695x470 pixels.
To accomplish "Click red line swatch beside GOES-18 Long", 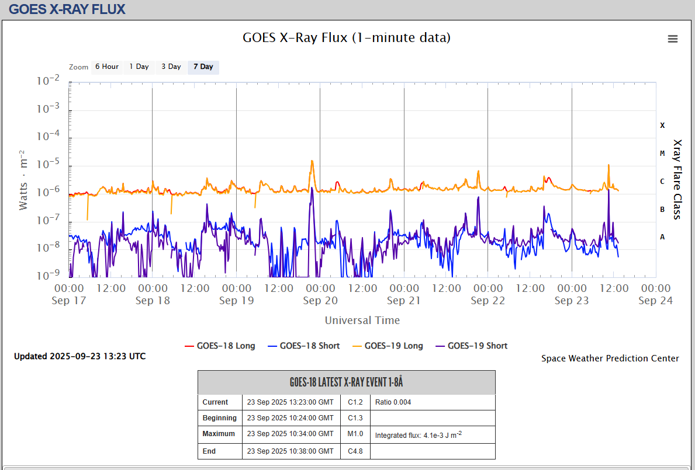I will pos(189,346).
